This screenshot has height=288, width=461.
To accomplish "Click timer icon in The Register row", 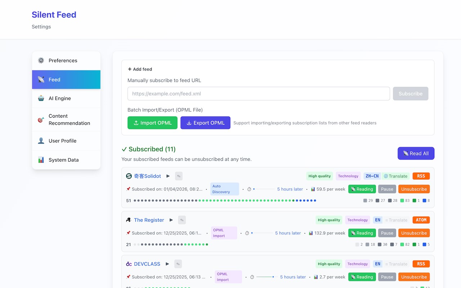I will [247, 233].
